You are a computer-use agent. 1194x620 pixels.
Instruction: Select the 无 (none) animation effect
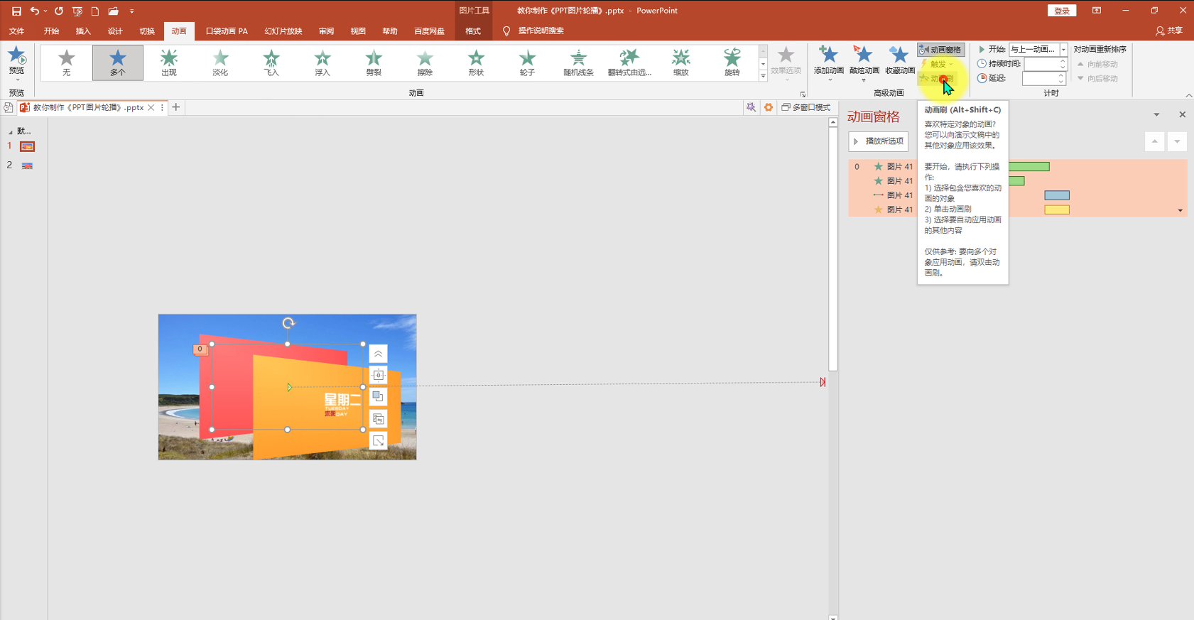(x=67, y=62)
